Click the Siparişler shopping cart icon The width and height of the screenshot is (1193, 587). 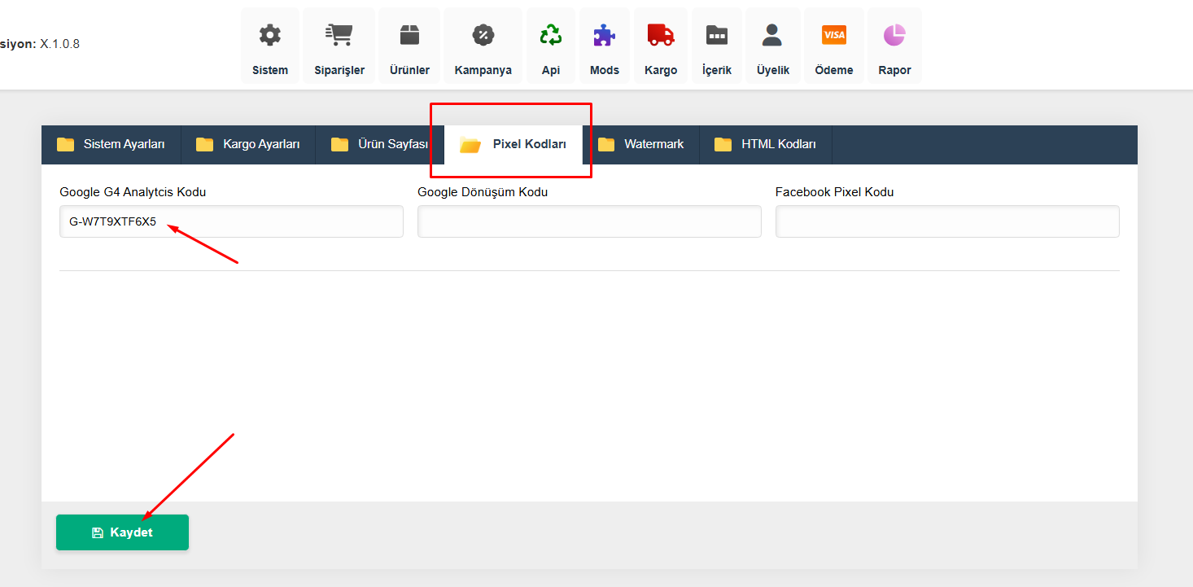[x=339, y=36]
